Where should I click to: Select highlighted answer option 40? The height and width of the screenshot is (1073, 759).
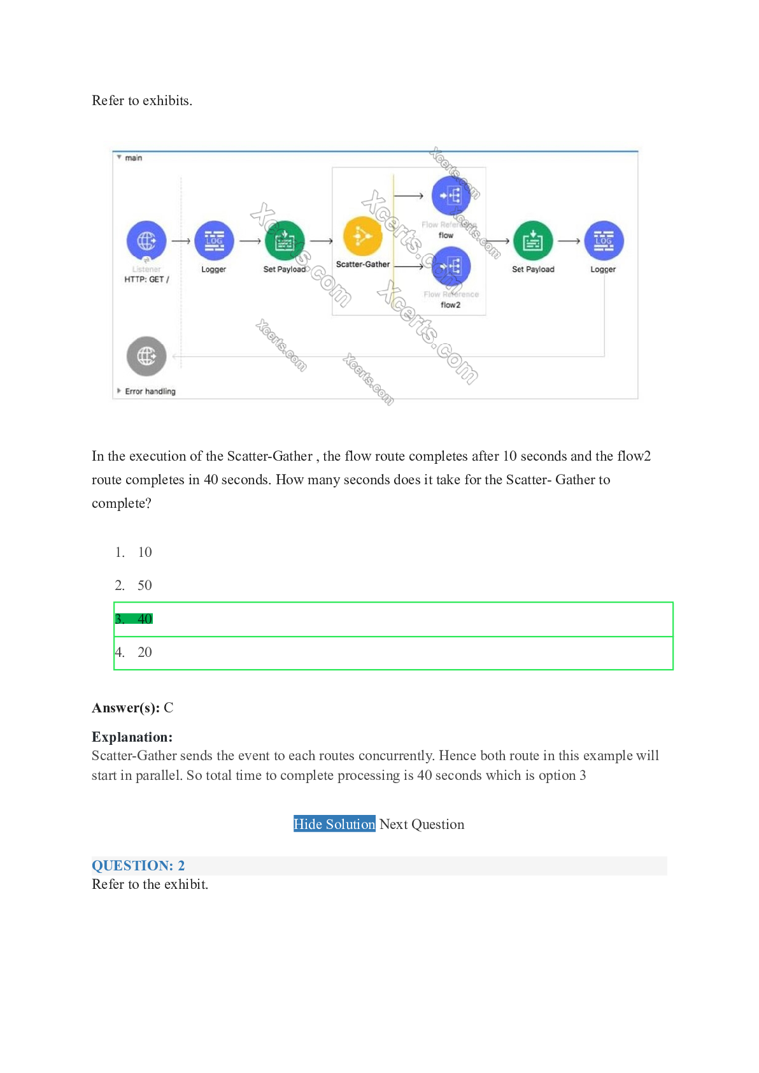coord(145,619)
